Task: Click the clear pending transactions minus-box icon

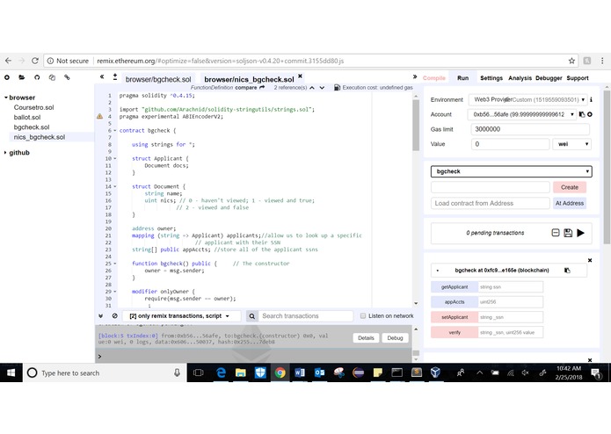Action: tap(556, 233)
